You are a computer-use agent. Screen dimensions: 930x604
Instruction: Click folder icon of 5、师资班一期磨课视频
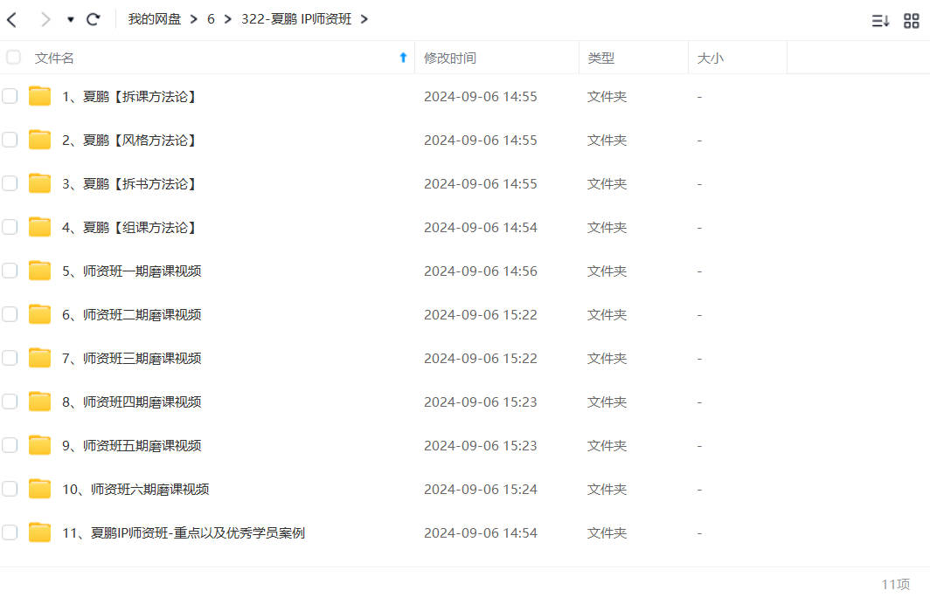[x=39, y=271]
